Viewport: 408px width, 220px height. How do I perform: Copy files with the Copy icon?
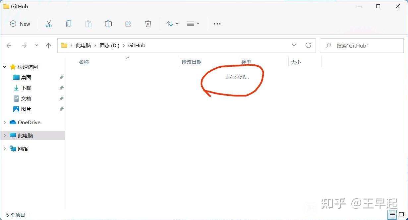tap(69, 23)
